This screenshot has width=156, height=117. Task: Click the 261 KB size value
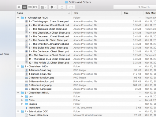coord(137,85)
